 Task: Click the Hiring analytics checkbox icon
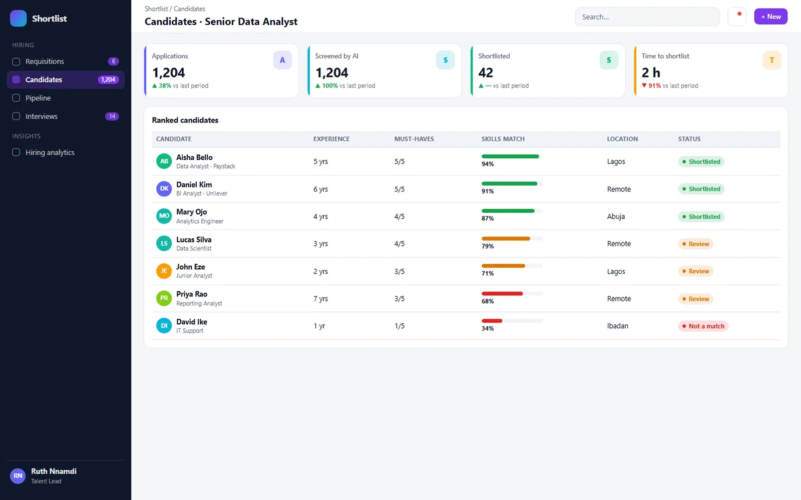[x=16, y=152]
